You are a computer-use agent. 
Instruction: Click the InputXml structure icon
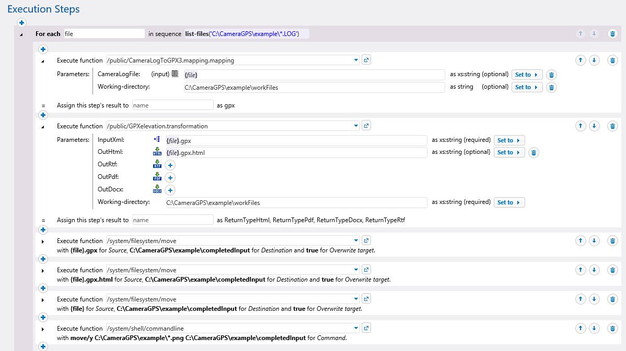click(x=157, y=139)
